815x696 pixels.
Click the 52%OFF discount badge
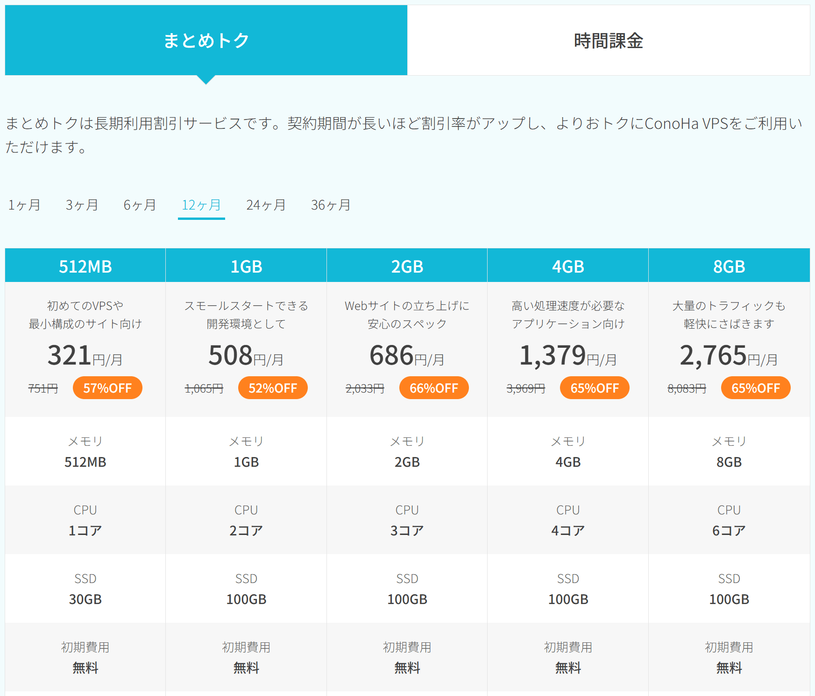click(x=273, y=388)
